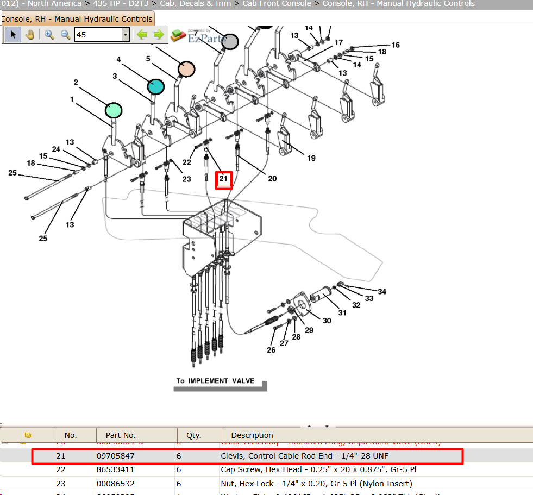The width and height of the screenshot is (533, 495).
Task: Click callout 16 on the diagram
Action: click(x=396, y=45)
